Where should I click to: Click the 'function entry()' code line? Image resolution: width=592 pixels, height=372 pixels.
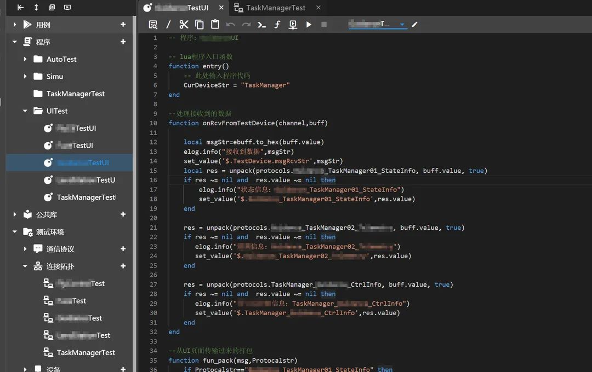tap(198, 66)
